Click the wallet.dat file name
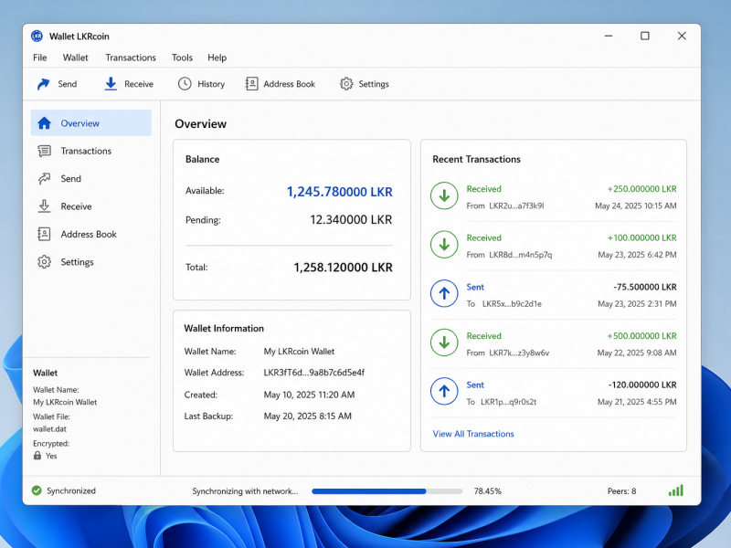 49,428
